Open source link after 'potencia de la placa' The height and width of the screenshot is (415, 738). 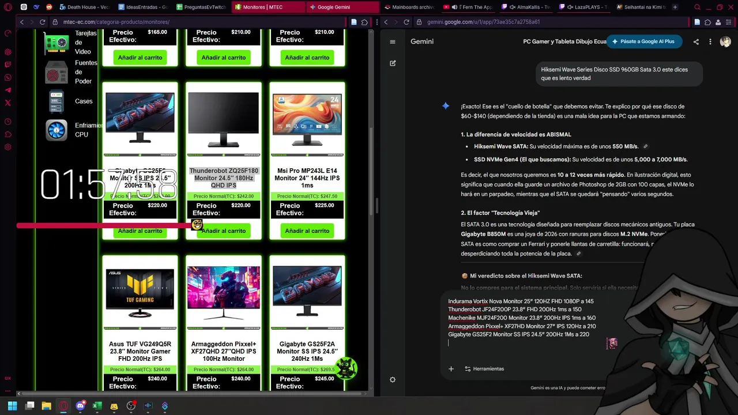coord(578,254)
